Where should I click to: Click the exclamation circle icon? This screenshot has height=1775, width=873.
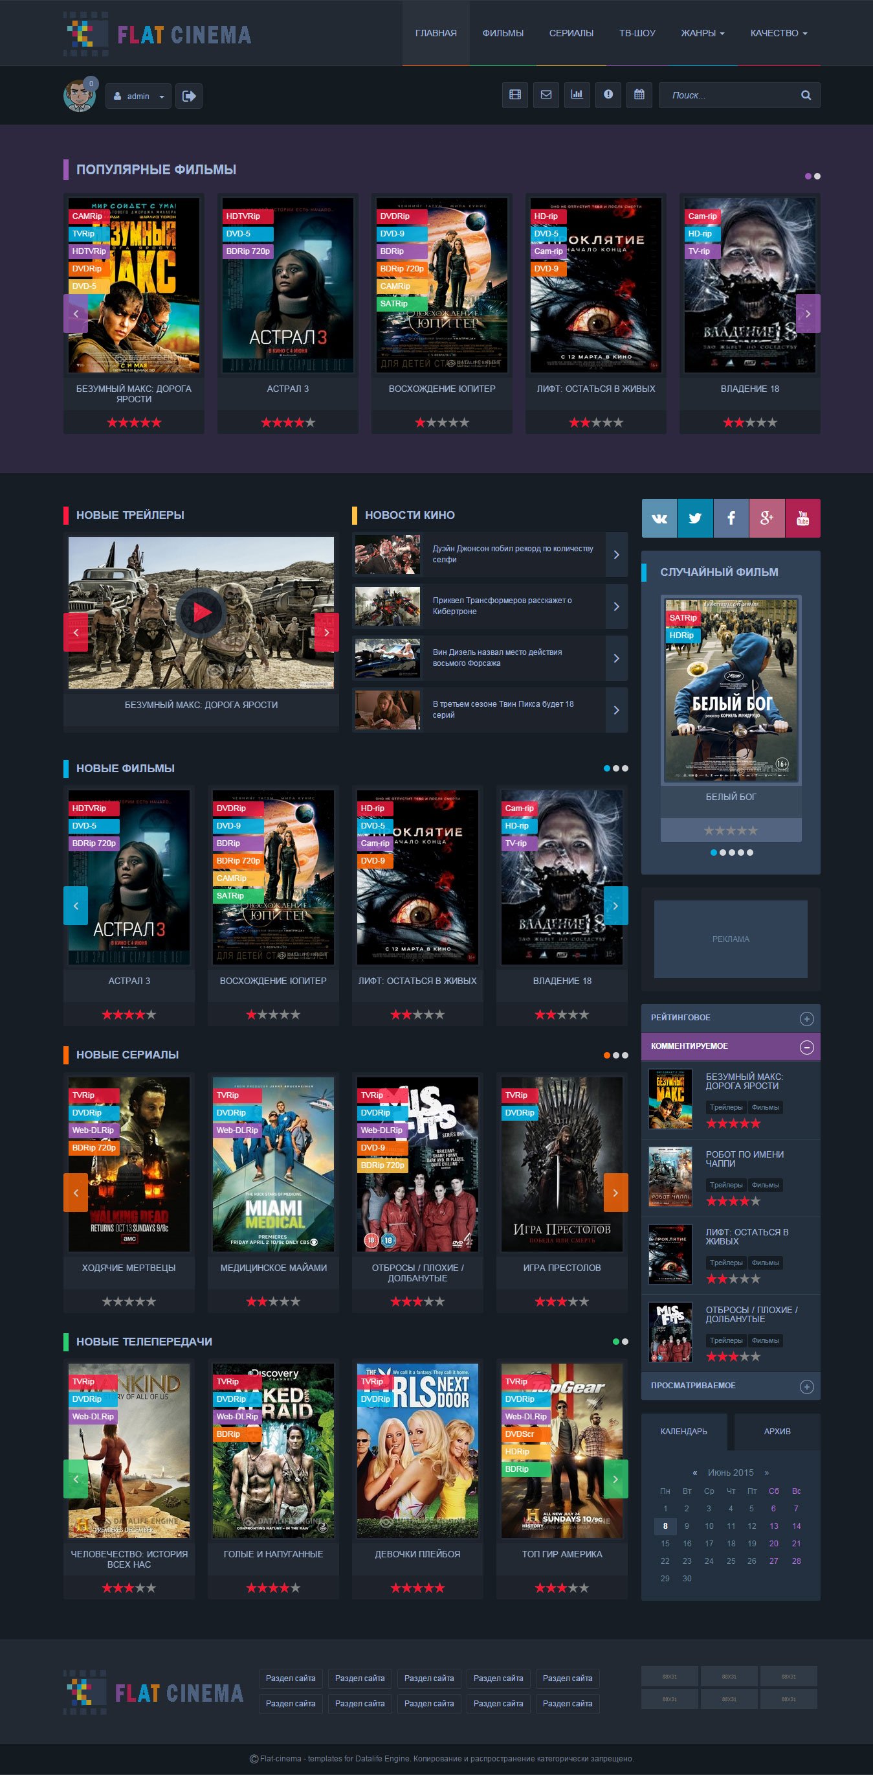click(x=608, y=95)
